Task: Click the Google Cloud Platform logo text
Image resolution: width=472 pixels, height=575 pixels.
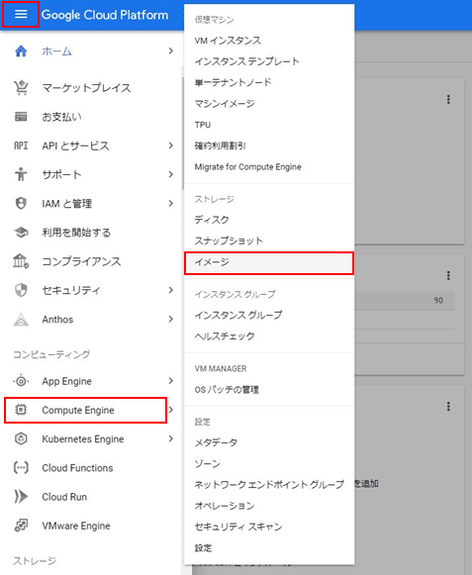Action: point(105,15)
